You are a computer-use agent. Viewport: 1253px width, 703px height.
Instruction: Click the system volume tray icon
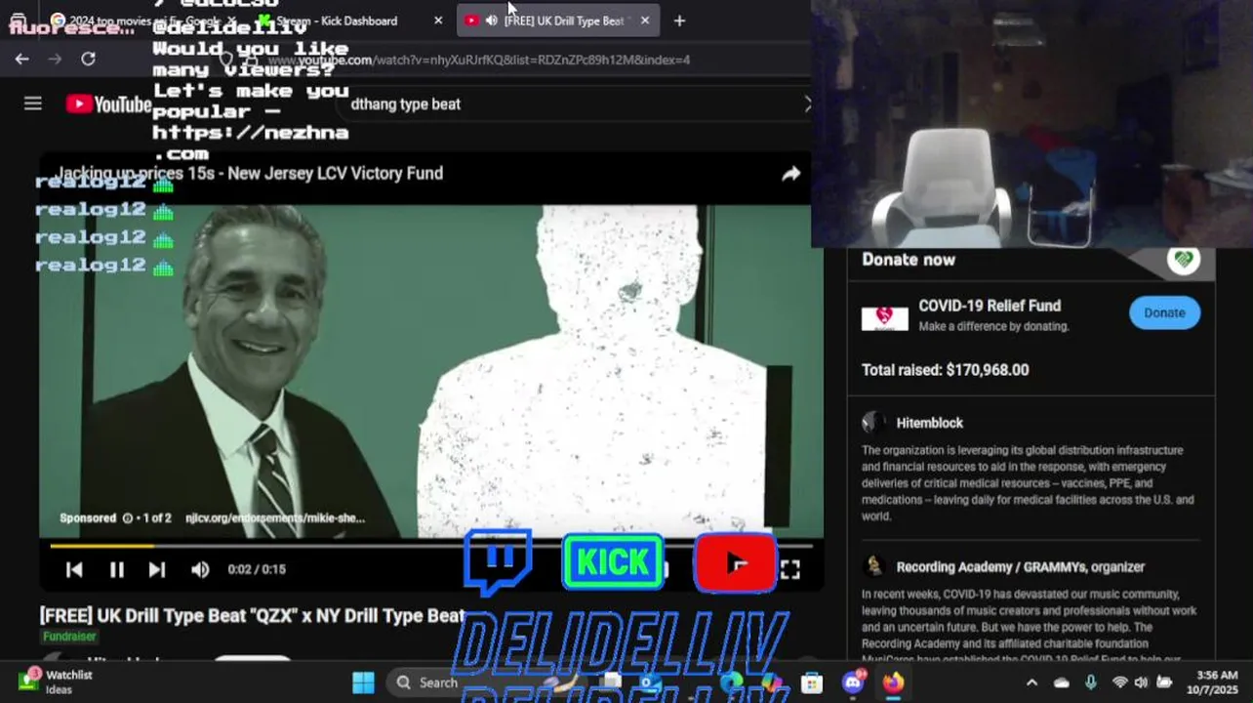(1141, 682)
